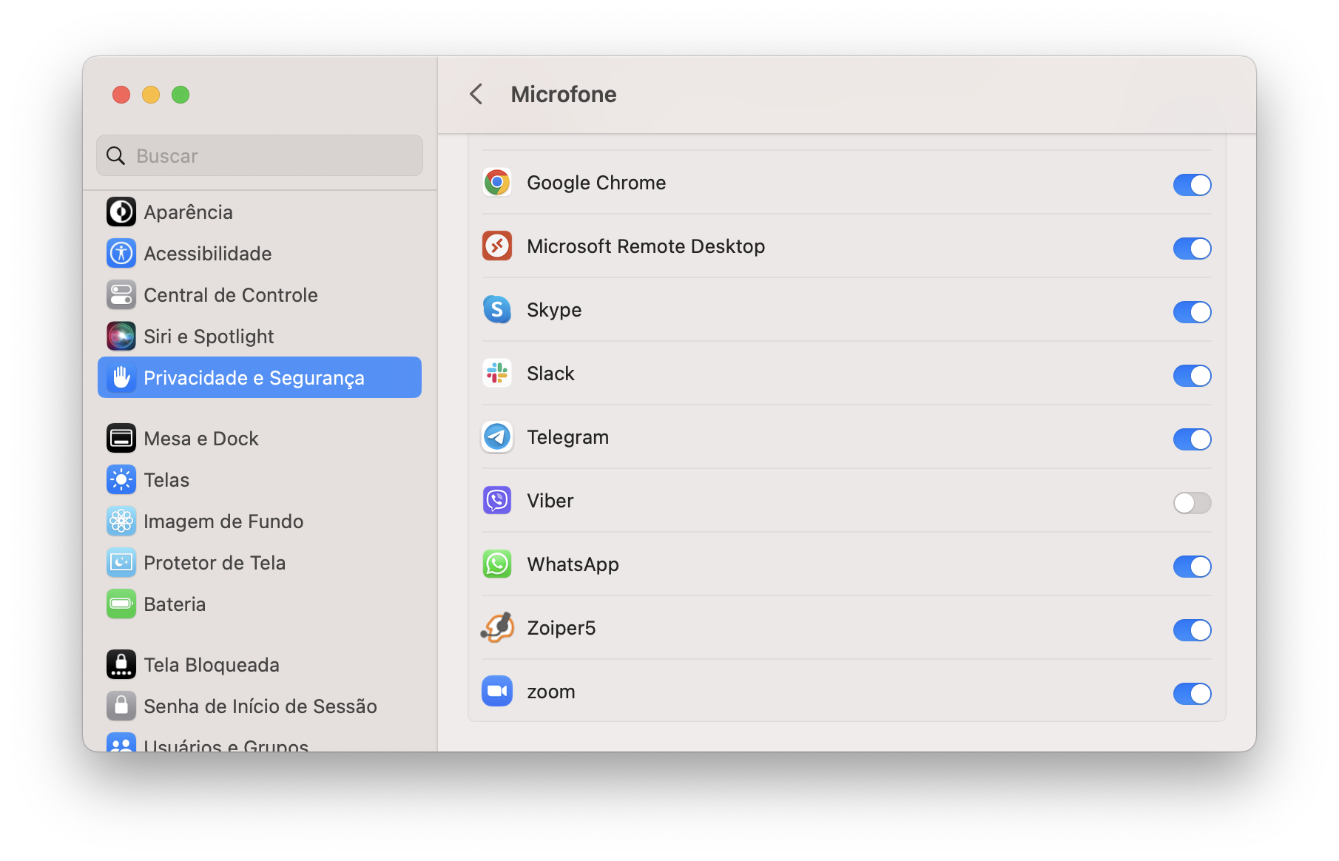
Task: Click the Skype app icon
Action: (x=497, y=310)
